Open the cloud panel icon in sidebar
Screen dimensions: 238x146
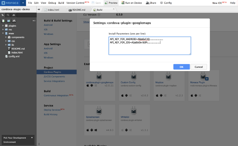[x=14, y=15]
